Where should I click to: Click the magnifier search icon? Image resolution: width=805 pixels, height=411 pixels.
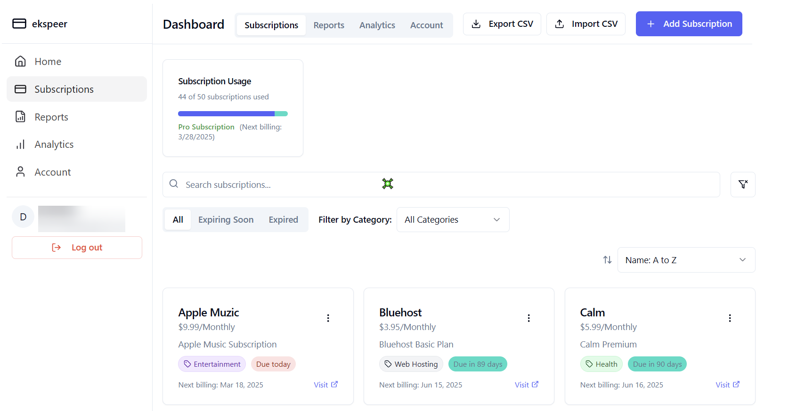click(x=174, y=184)
